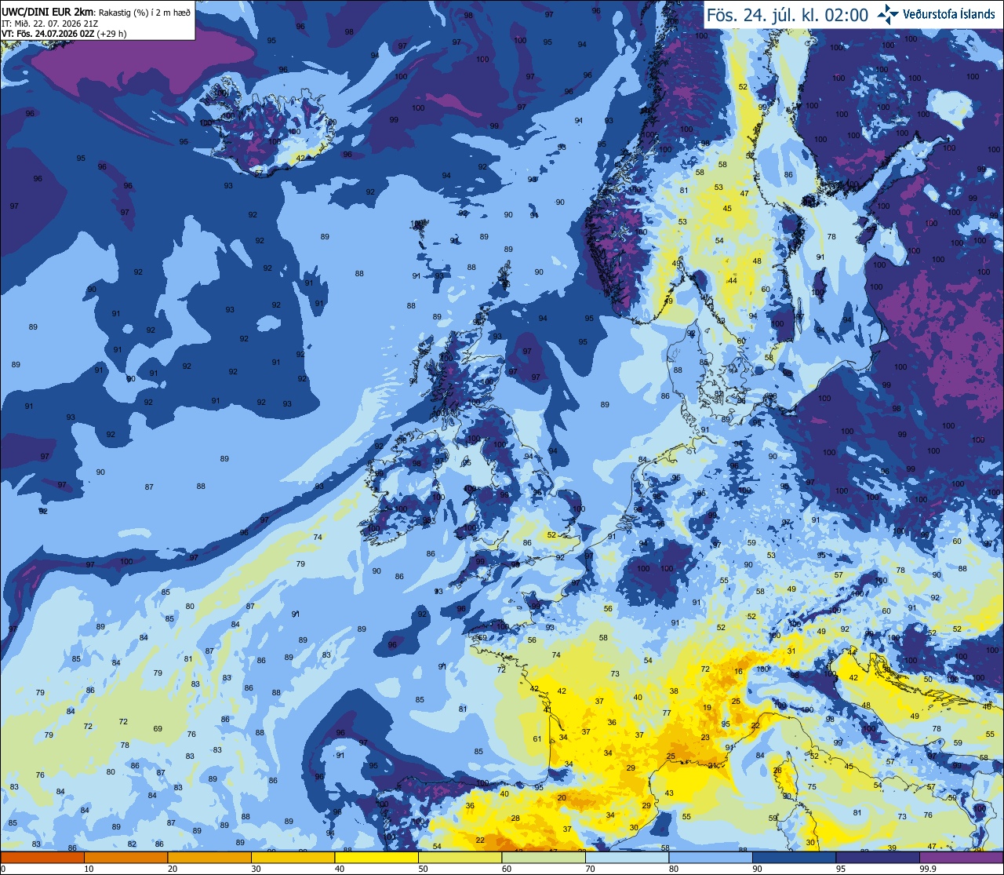This screenshot has height=875, width=1004.
Task: Click the 44 humidity value in southern Sweden
Action: click(x=733, y=281)
